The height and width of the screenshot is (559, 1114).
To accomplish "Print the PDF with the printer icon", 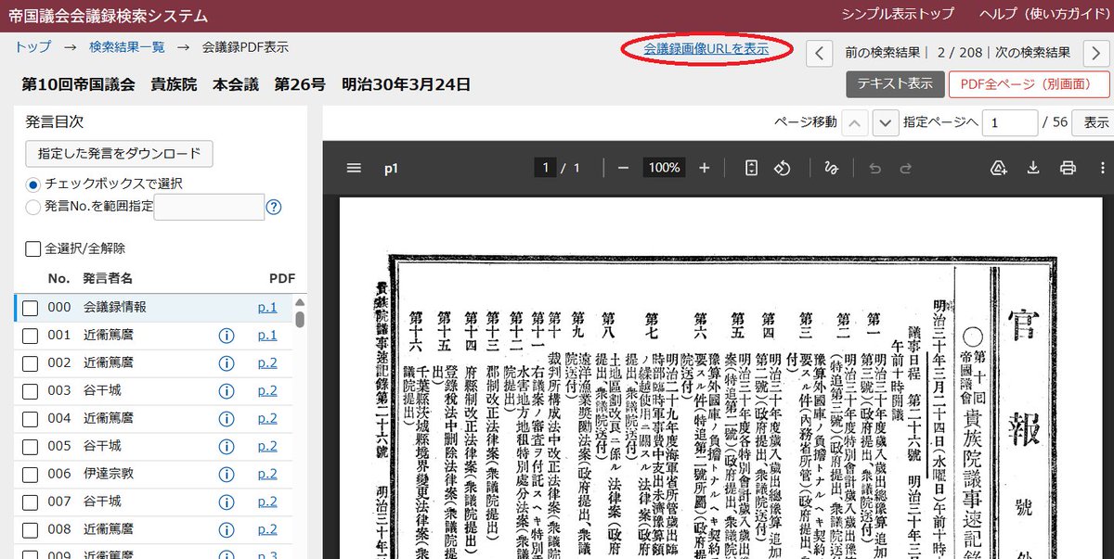I will pyautogui.click(x=1068, y=168).
